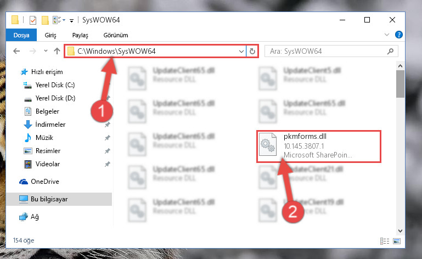Switch to the Görünüm tab

coord(116,35)
